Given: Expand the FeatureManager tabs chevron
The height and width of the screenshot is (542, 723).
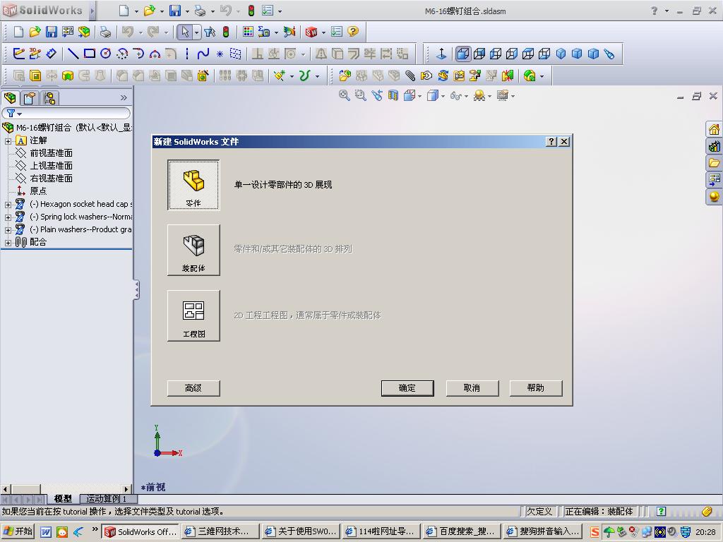Looking at the screenshot, I should 124,97.
